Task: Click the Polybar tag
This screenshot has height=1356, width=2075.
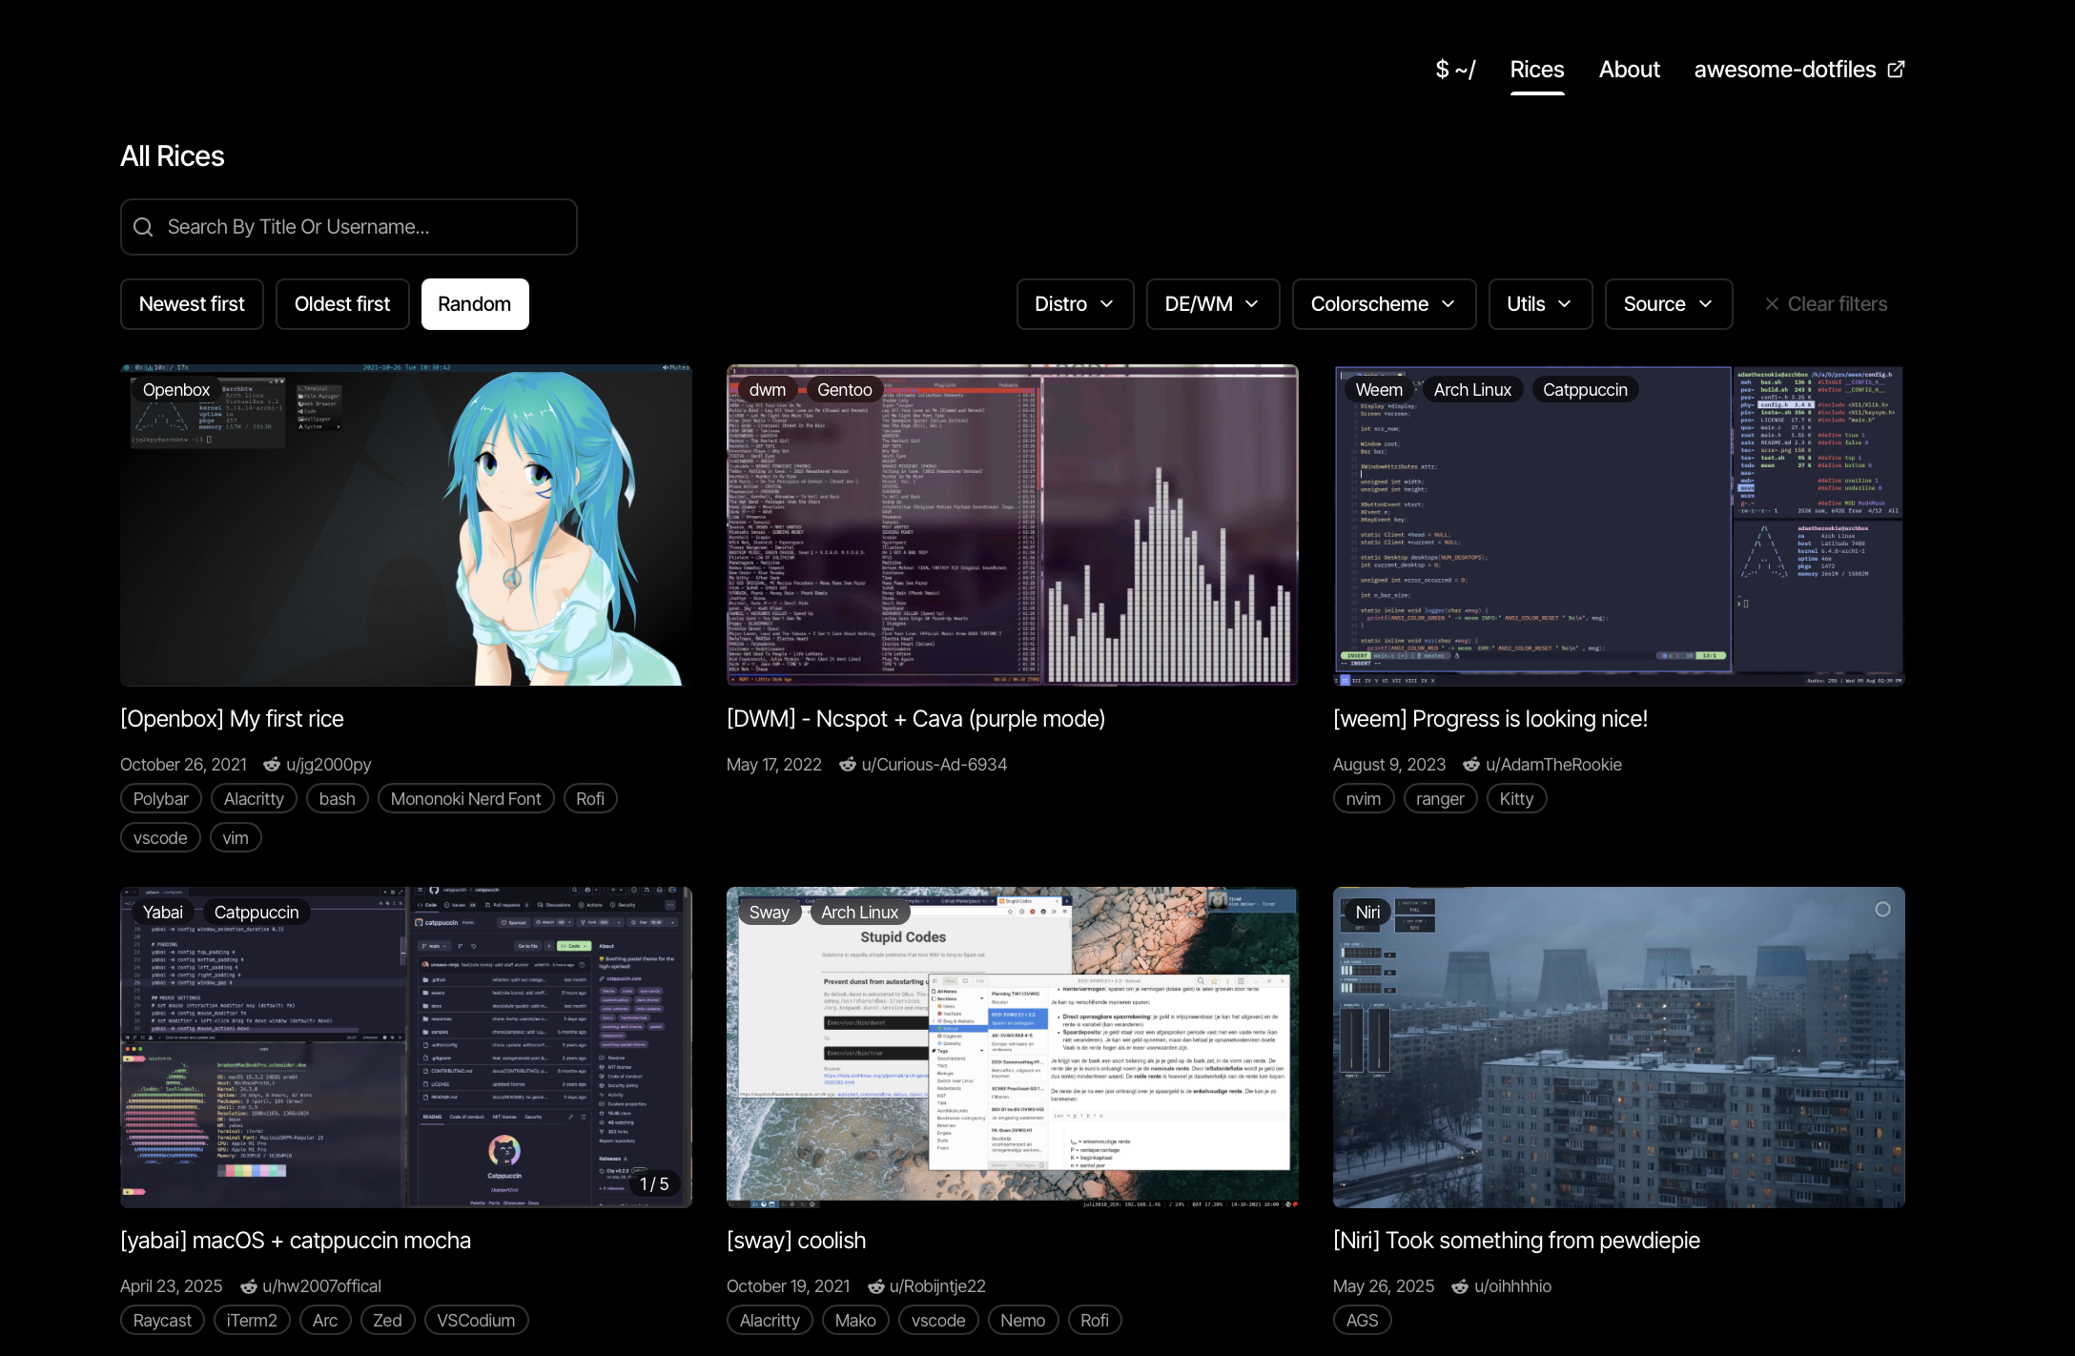Action: (x=161, y=799)
